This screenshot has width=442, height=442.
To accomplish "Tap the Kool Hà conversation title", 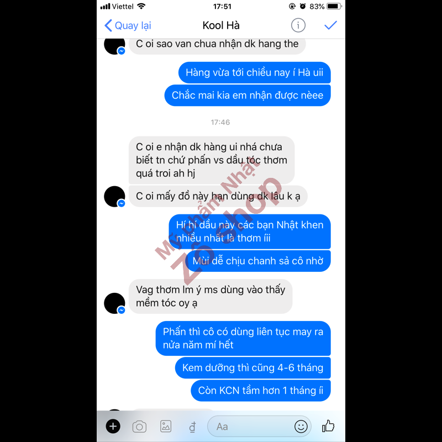I will click(x=221, y=25).
